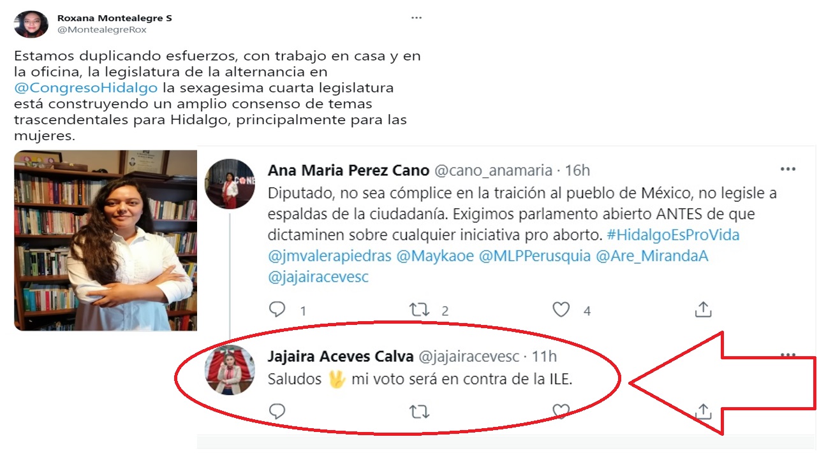Retweet Jajaira Aceves Calva's tweet
This screenshot has width=826, height=453.
[419, 412]
